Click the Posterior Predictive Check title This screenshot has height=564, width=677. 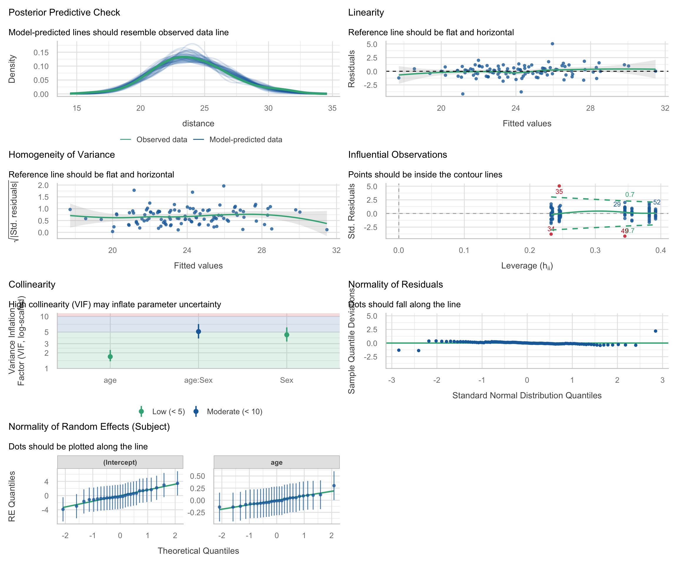tap(64, 13)
